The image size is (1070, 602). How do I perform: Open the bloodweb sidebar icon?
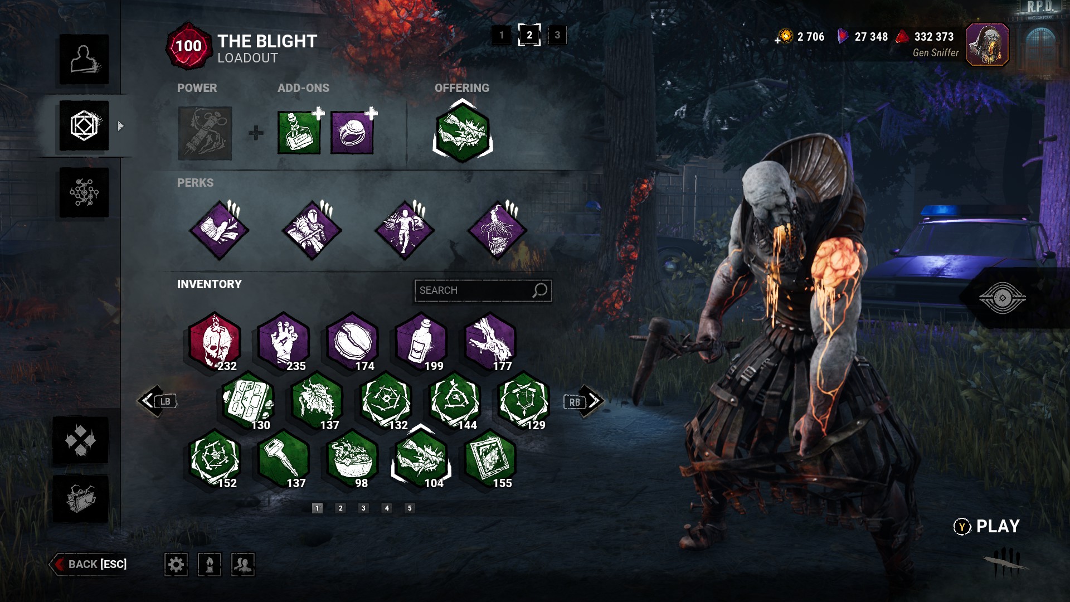click(84, 193)
